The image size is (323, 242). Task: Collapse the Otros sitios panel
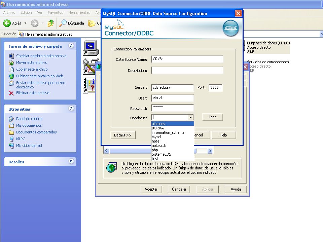(71, 109)
